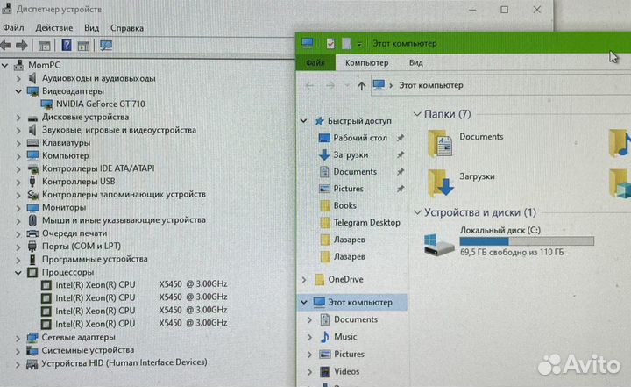The height and width of the screenshot is (387, 631).
Task: Select OneDrive in the navigation pane
Action: [345, 279]
